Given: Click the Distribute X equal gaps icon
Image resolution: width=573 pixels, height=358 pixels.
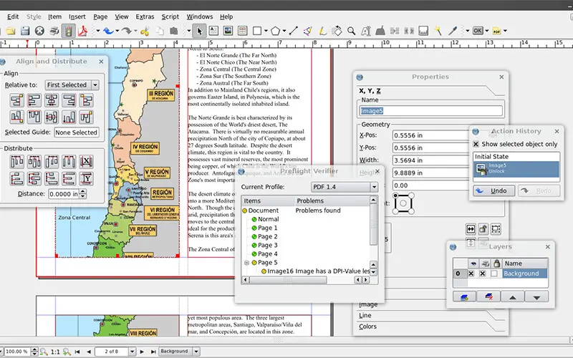Looking at the screenshot, I should pyautogui.click(x=86, y=161).
